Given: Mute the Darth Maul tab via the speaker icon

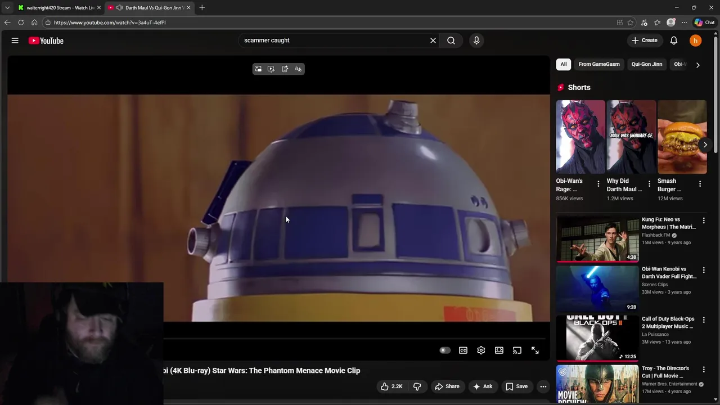Looking at the screenshot, I should click(119, 8).
